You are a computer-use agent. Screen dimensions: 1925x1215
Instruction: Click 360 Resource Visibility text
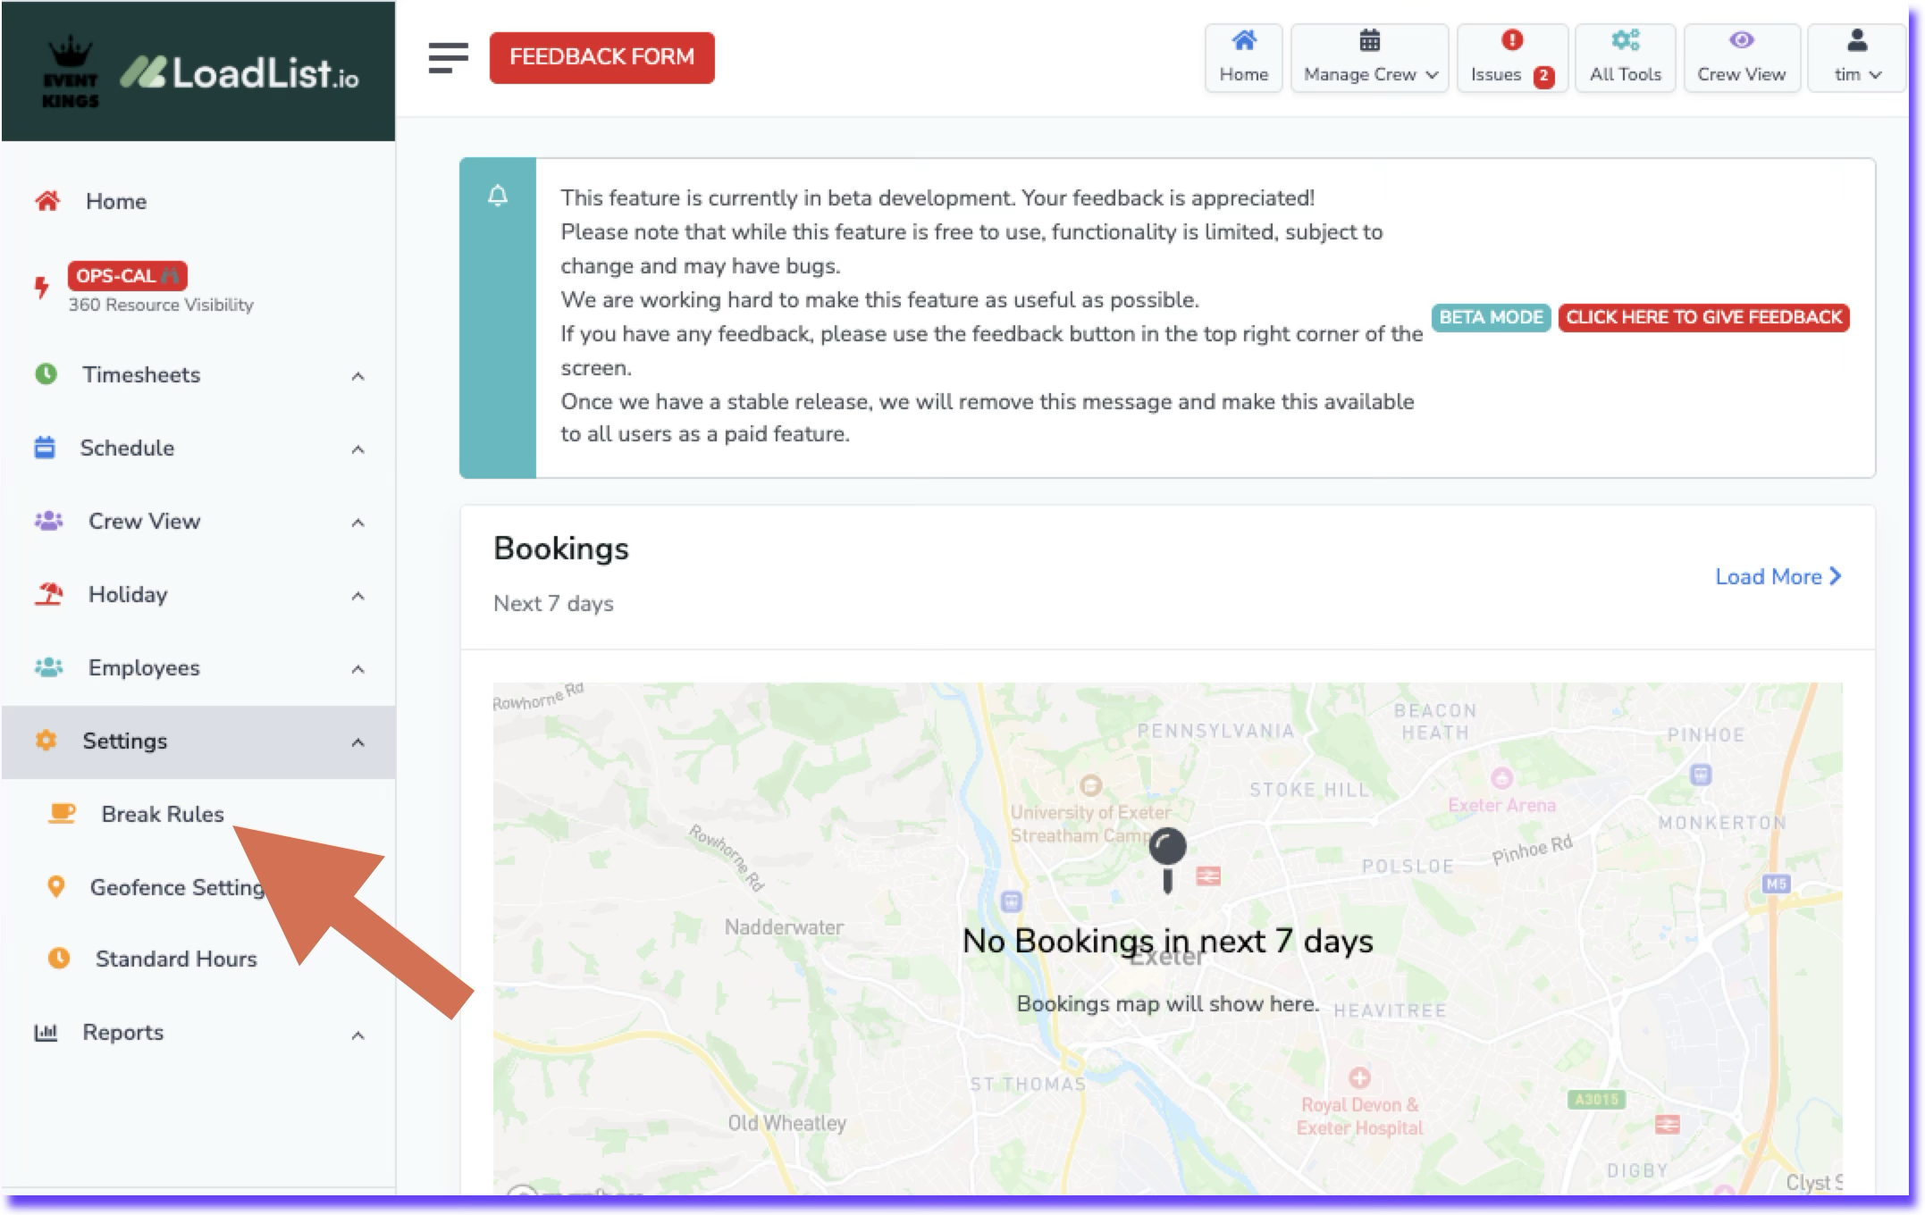[161, 305]
